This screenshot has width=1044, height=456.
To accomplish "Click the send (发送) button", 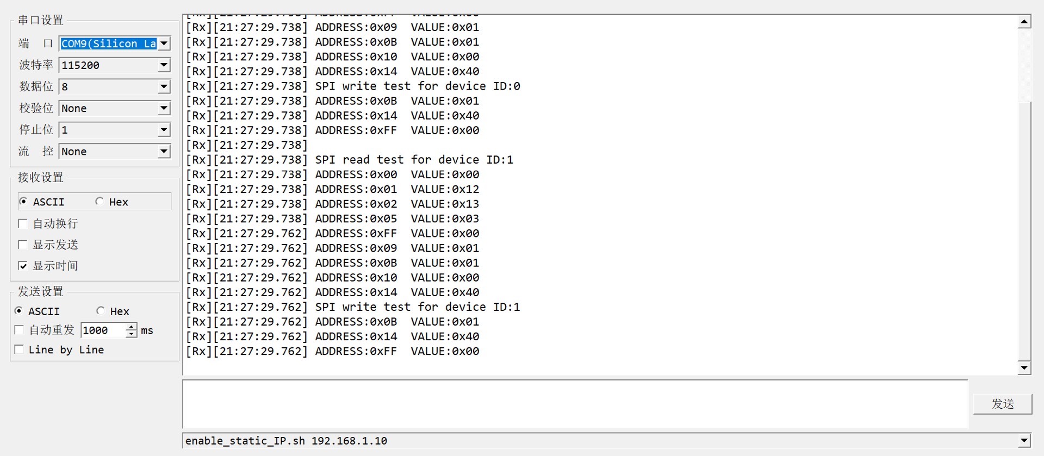I will pyautogui.click(x=1003, y=404).
